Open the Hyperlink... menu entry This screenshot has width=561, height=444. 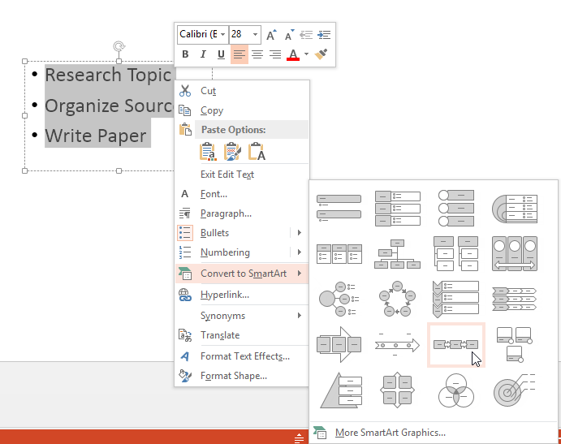point(242,295)
